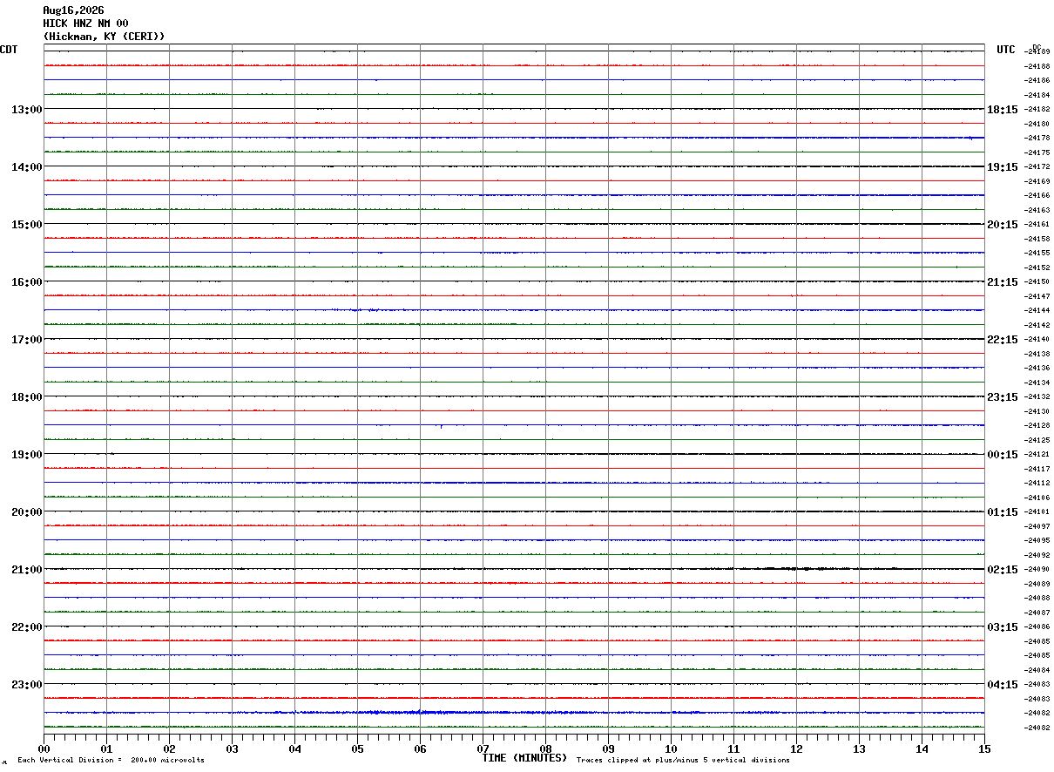Viewport: 1054px width, 772px height.
Task: Click DC offset value -24144
Action: pos(1037,310)
